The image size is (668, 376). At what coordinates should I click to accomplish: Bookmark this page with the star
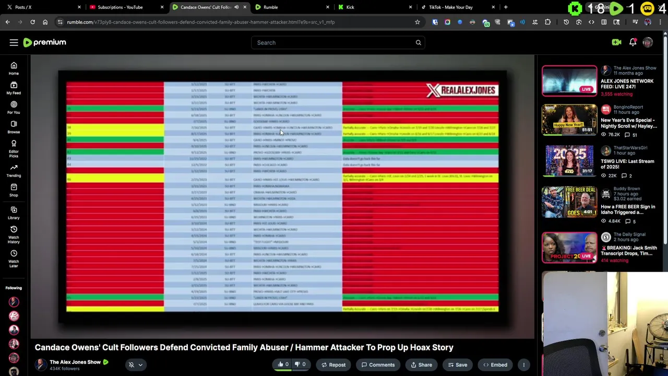point(417,22)
